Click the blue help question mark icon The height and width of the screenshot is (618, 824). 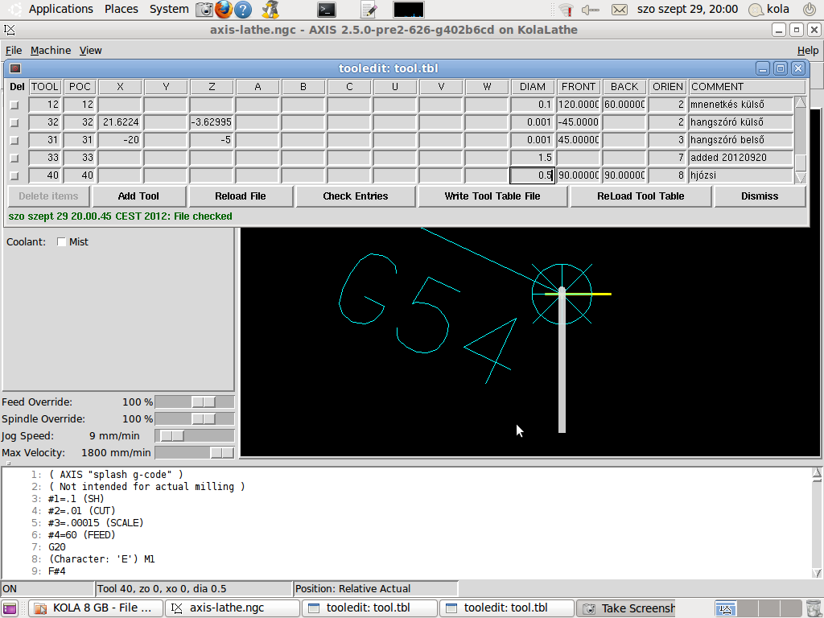242,10
